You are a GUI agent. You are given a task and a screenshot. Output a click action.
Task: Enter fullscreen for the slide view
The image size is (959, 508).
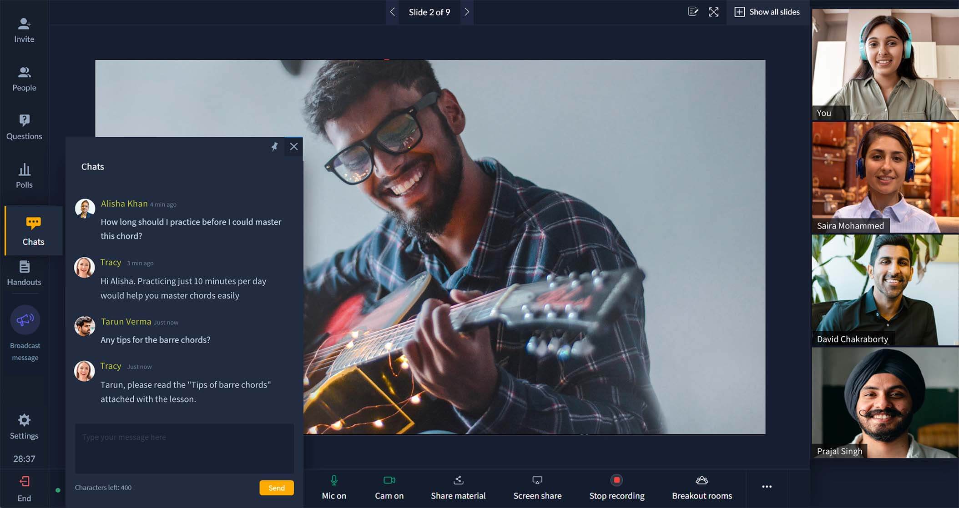coord(714,12)
